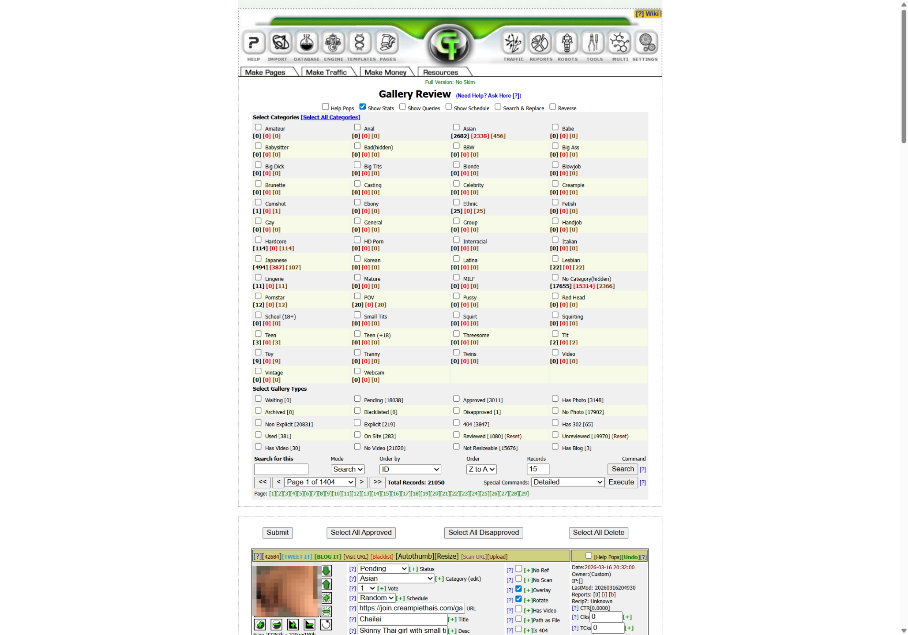
Task: Open the Traffic icon
Action: [513, 43]
